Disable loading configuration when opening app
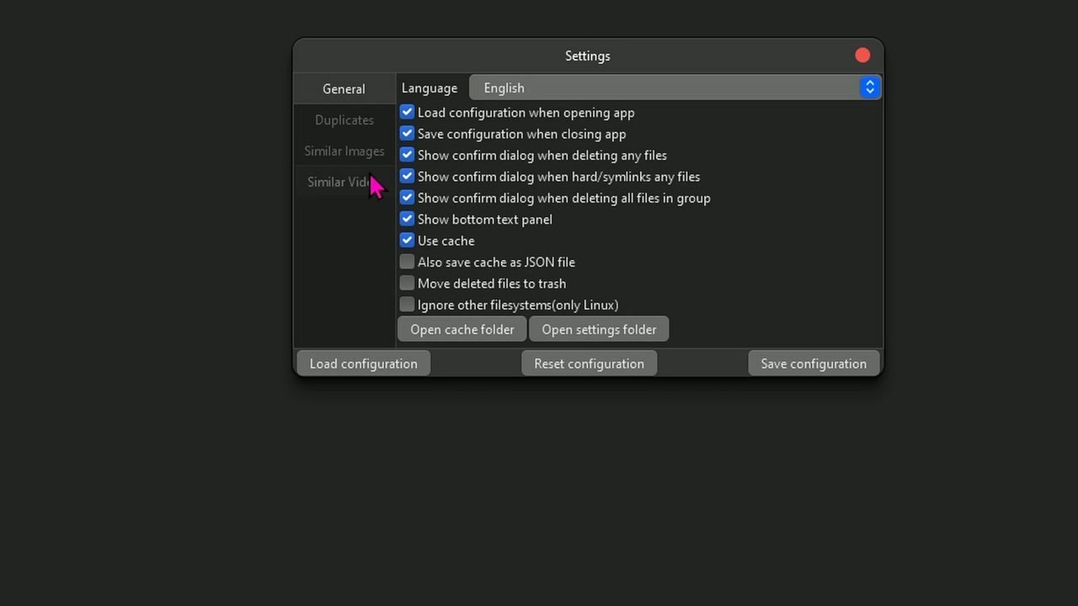The image size is (1078, 606). (x=407, y=111)
